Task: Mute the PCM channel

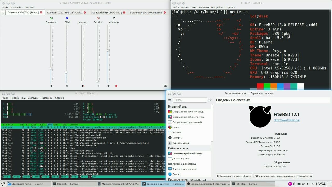Action: 67,86
